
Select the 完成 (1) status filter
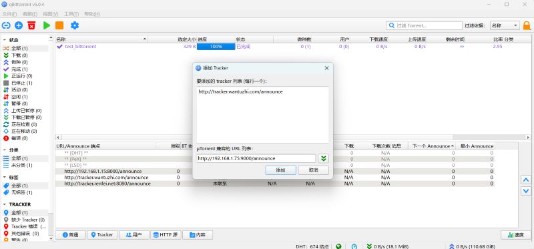[x=25, y=69]
